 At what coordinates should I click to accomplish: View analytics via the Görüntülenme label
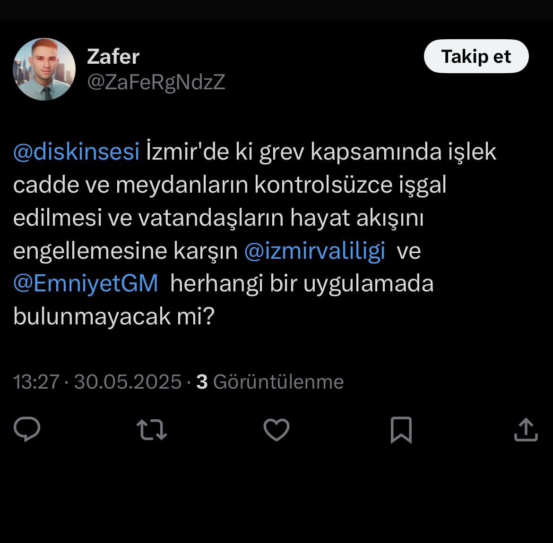click(x=278, y=382)
